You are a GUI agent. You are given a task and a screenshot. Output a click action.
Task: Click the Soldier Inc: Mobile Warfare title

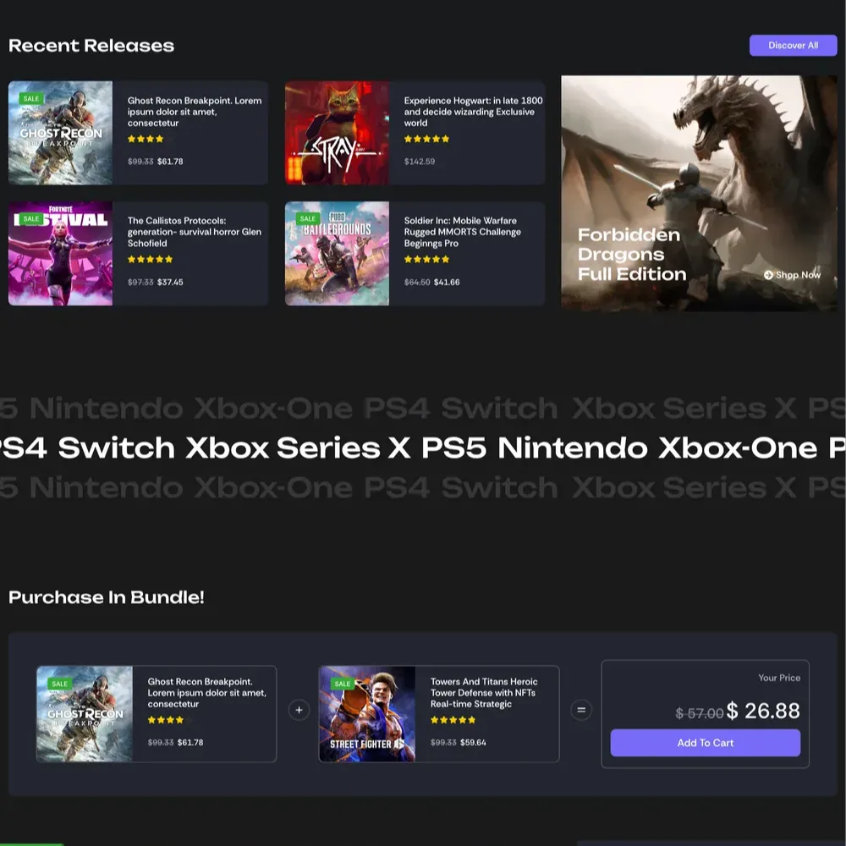[462, 232]
